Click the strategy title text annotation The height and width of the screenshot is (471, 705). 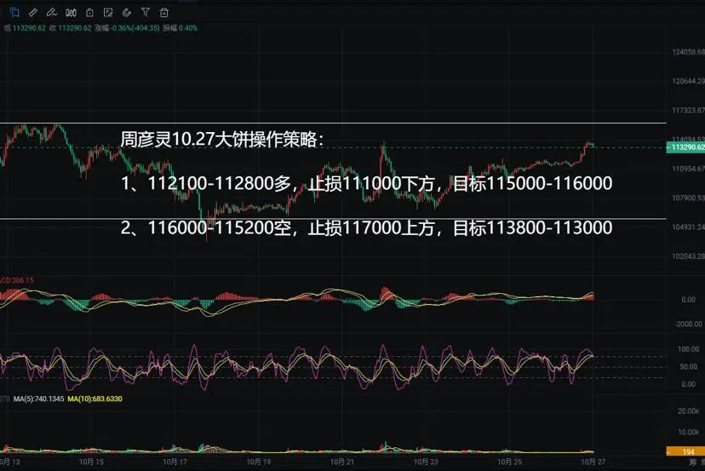point(221,140)
